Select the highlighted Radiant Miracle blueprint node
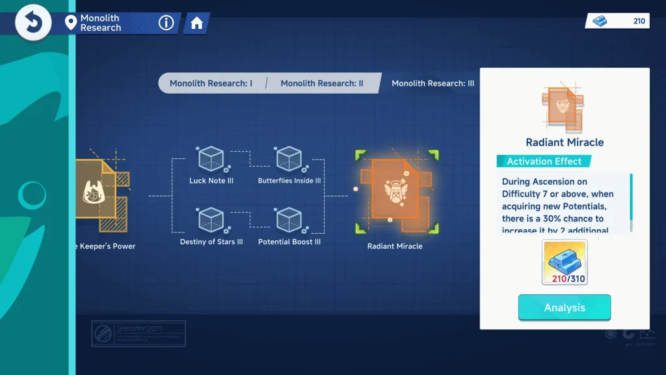The width and height of the screenshot is (666, 375). [396, 192]
